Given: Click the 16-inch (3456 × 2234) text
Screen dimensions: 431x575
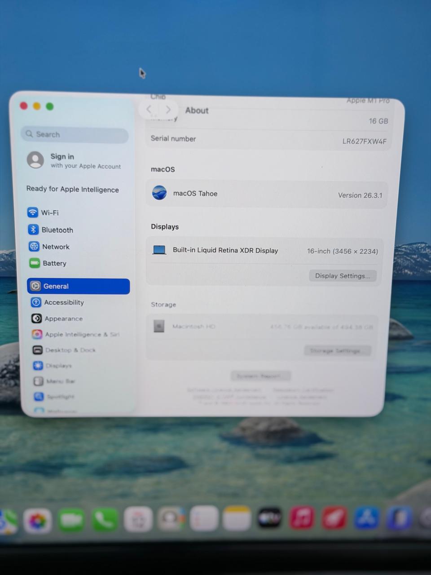Looking at the screenshot, I should click(x=343, y=251).
